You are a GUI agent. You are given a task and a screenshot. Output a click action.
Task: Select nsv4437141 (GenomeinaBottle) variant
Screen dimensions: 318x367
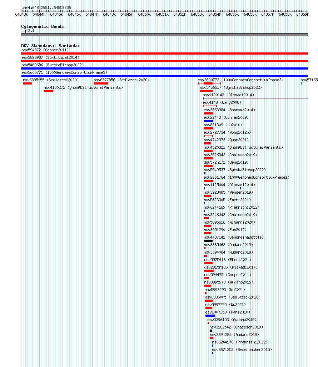pyautogui.click(x=234, y=237)
